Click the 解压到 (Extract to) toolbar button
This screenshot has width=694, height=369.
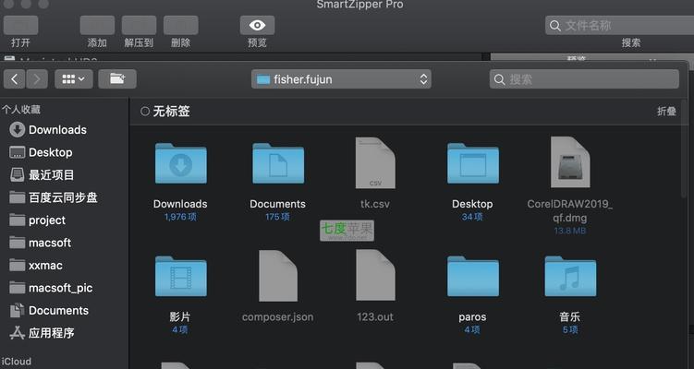(139, 25)
